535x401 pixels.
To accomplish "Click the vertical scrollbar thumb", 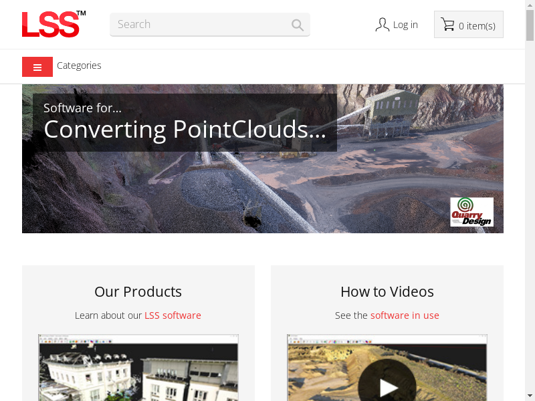I will point(530,25).
